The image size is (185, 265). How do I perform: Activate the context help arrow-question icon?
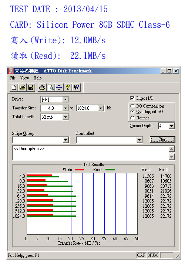coord(76,87)
